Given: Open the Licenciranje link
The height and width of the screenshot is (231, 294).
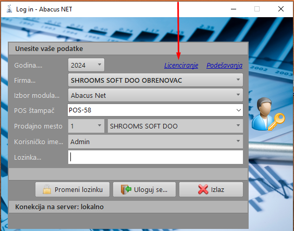Looking at the screenshot, I should coord(181,66).
